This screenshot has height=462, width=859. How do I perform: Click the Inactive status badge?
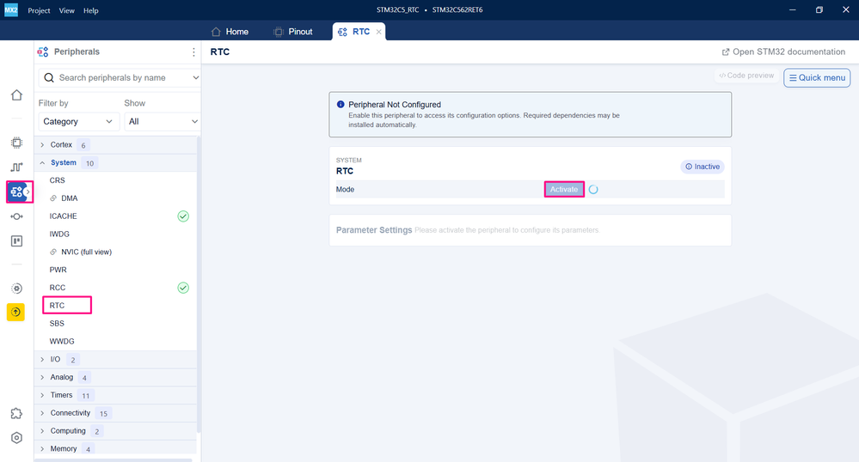click(703, 167)
